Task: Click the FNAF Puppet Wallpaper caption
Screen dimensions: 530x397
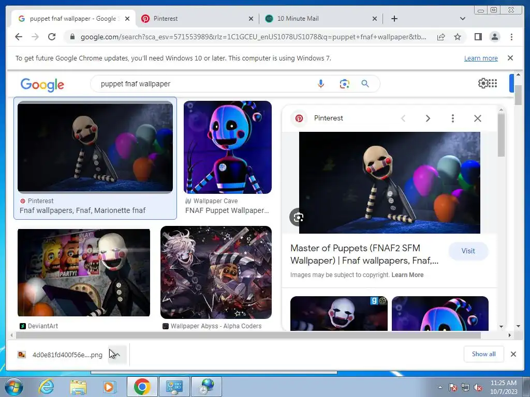Action: click(x=227, y=210)
